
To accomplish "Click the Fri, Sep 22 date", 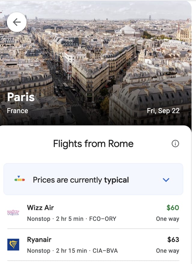I will pyautogui.click(x=163, y=111).
